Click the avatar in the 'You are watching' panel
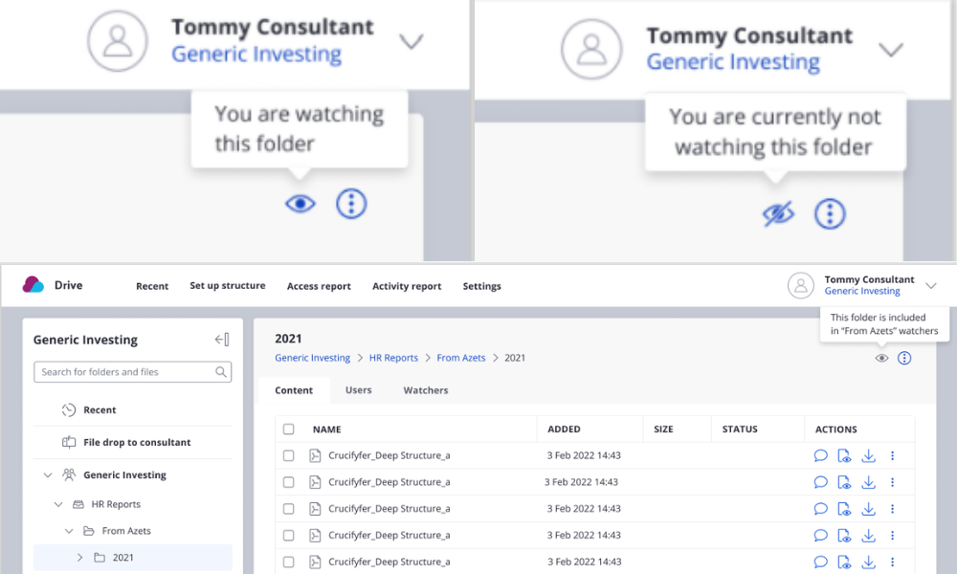Viewport: 957px width, 574px height. point(117,41)
